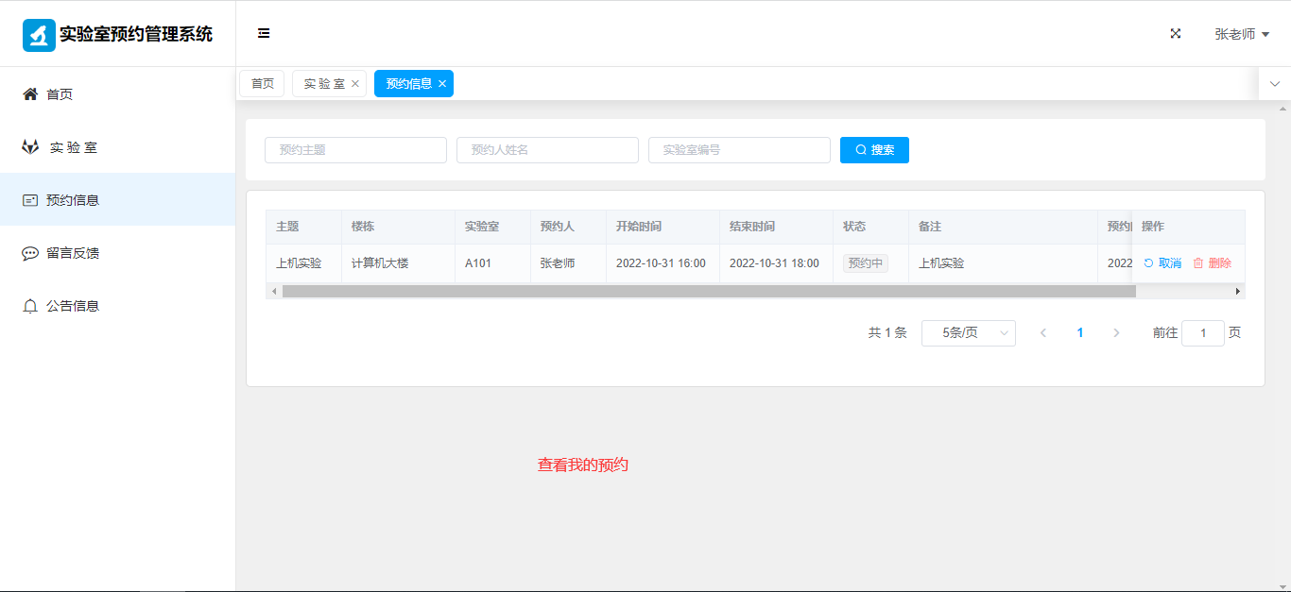Open 首页 from sidebar home icon
The height and width of the screenshot is (592, 1291).
30,94
